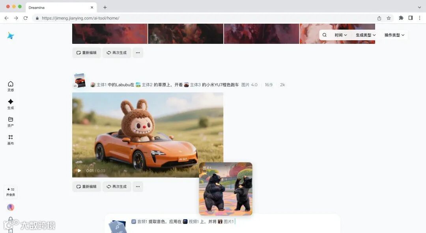Play the Labubu car video
This screenshot has height=233, width=426.
click(x=79, y=171)
